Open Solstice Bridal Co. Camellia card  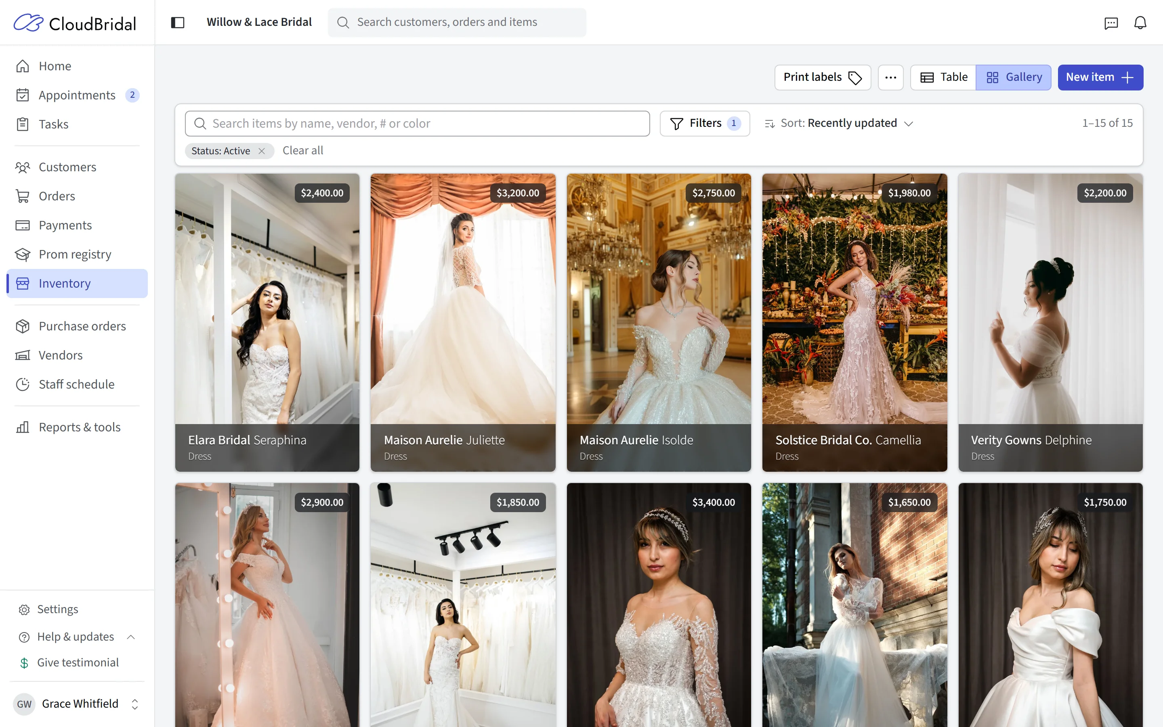(x=854, y=323)
